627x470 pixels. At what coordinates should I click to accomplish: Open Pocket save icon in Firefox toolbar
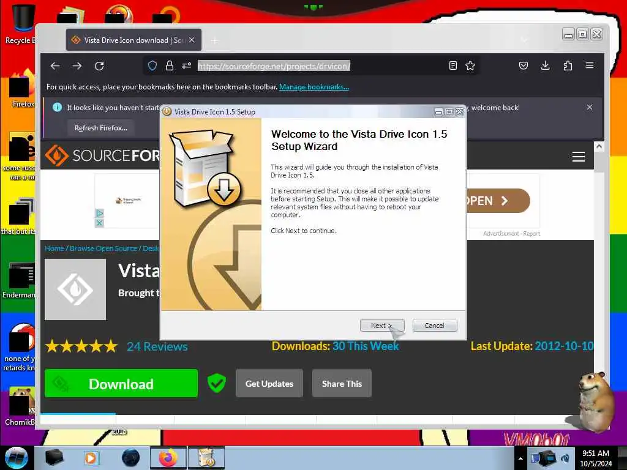524,65
